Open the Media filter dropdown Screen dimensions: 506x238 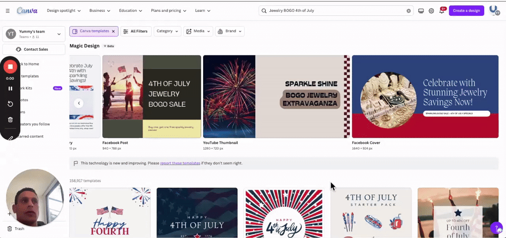[198, 31]
